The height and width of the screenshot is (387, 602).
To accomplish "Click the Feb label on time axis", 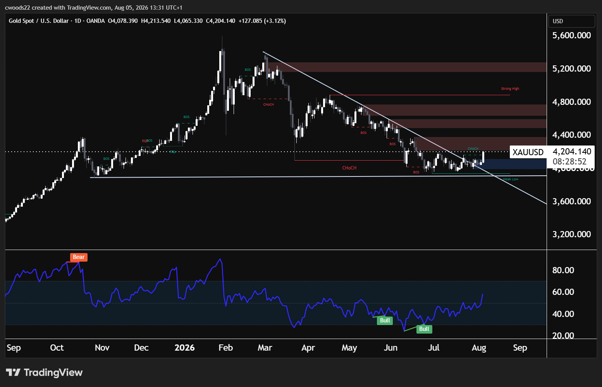I will click(x=225, y=348).
